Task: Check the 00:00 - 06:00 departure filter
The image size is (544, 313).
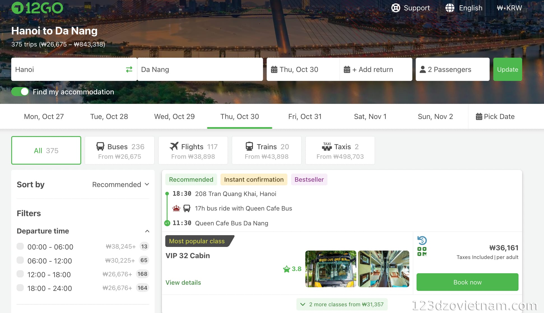Action: (x=20, y=246)
